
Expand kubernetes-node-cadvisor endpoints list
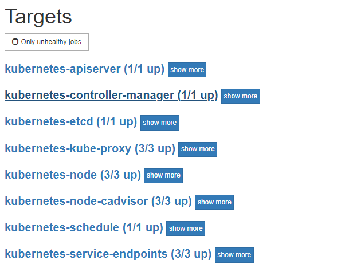[x=214, y=202]
